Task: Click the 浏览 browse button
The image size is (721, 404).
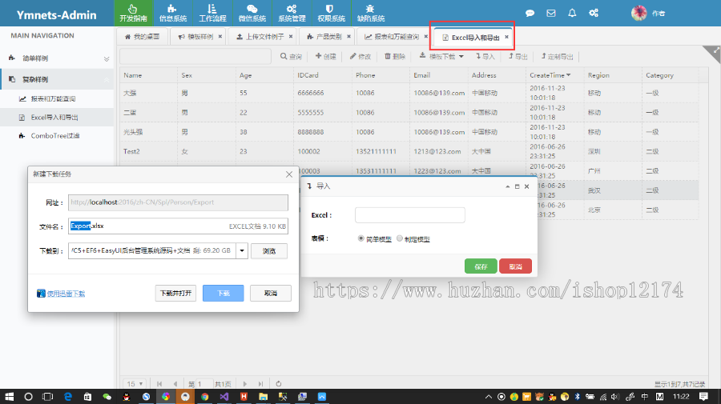Action: click(269, 251)
